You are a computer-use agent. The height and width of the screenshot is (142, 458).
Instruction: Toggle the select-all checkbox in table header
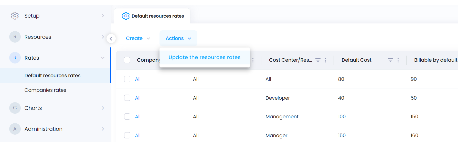[x=127, y=60]
